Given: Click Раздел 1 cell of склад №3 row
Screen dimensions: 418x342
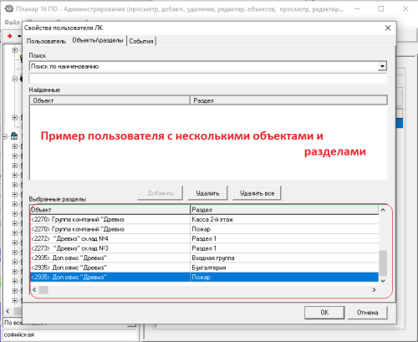Looking at the screenshot, I should coord(284,248).
